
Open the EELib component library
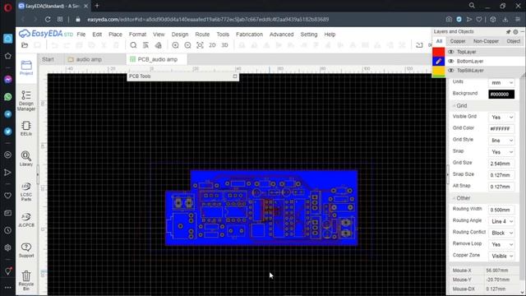[x=26, y=128]
